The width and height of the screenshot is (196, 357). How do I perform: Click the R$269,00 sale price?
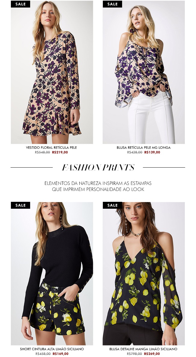pyautogui.click(x=152, y=354)
